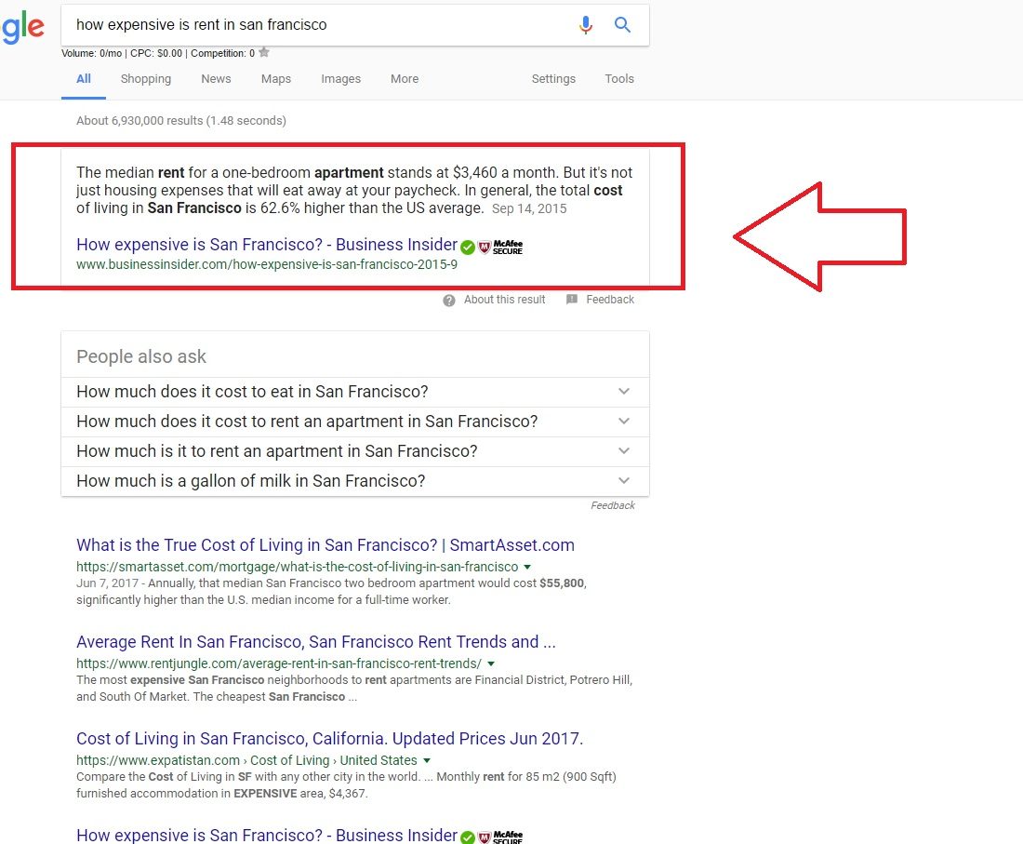The width and height of the screenshot is (1023, 844).
Task: Switch to the News tab
Action: pos(216,79)
